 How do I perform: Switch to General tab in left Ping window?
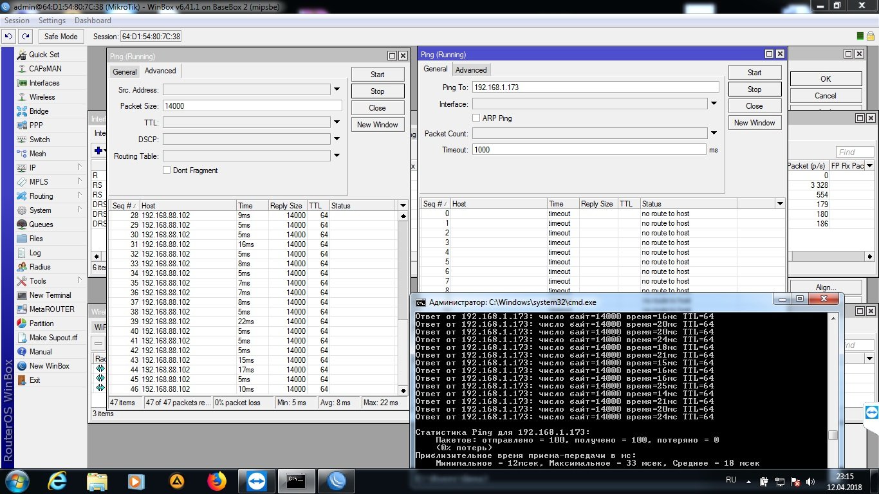point(125,71)
